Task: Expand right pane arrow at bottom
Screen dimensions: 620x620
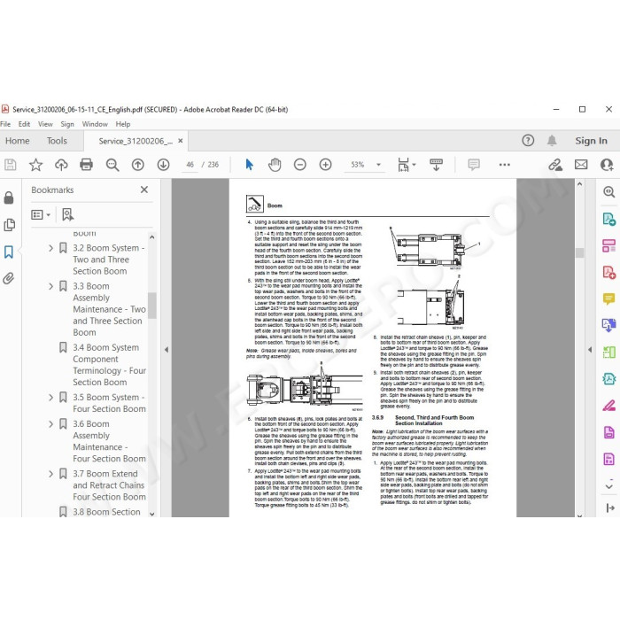Action: tap(609, 508)
